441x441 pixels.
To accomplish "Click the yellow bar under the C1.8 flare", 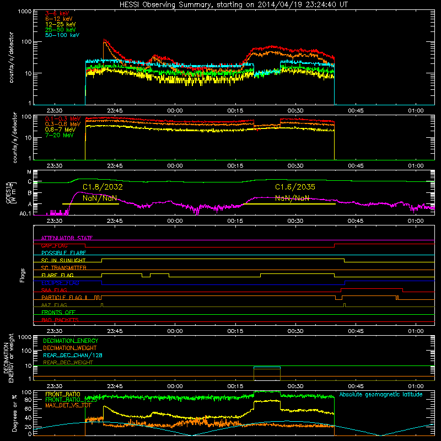I will (90, 204).
